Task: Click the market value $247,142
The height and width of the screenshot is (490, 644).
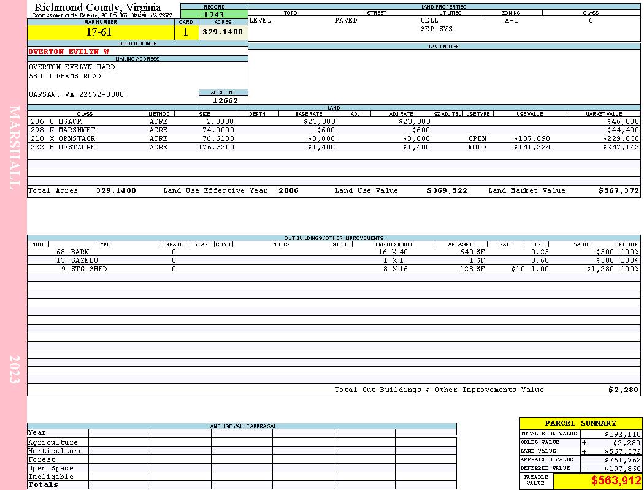Action: [x=621, y=147]
